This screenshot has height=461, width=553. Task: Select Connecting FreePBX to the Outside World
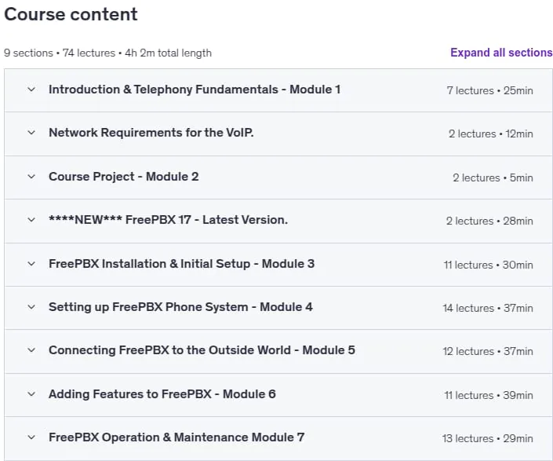[202, 350]
